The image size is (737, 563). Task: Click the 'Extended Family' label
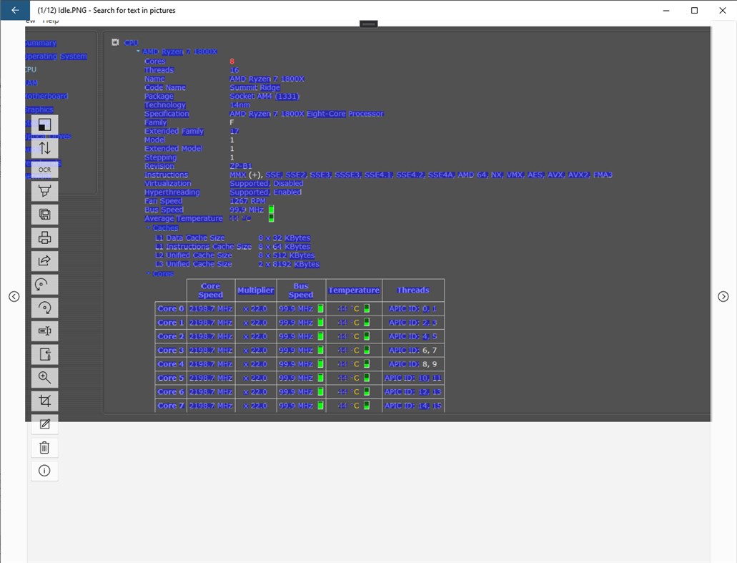pos(174,131)
